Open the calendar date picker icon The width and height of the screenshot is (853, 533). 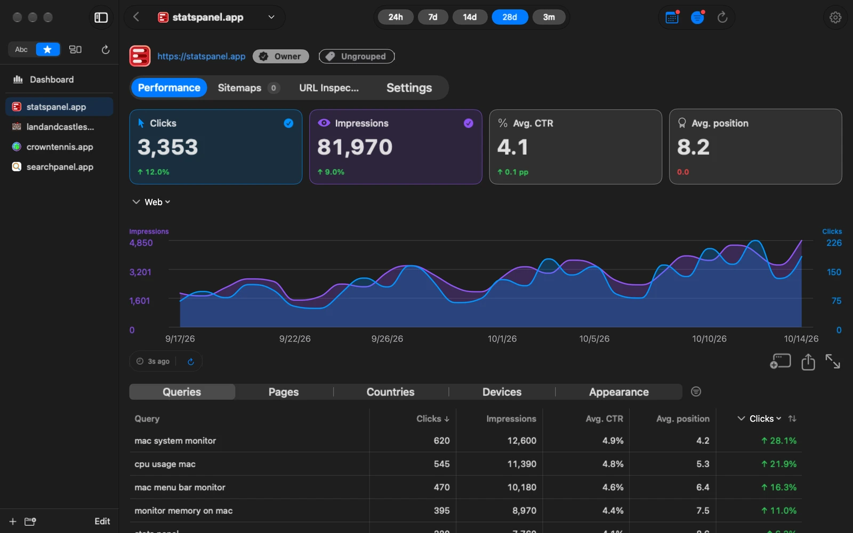coord(672,18)
